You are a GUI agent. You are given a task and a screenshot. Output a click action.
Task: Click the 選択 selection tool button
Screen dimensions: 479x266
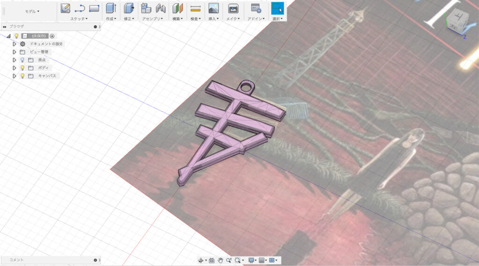point(277,8)
